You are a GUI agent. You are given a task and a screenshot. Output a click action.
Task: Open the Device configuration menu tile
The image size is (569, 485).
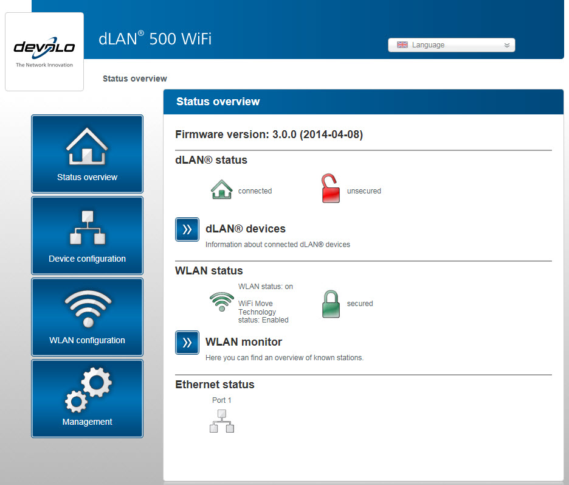pyautogui.click(x=87, y=236)
